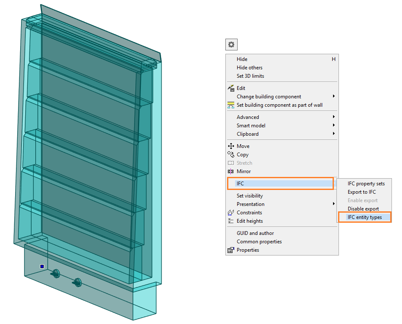Expand the Clipboard submenu arrow
402x324 pixels.
334,134
